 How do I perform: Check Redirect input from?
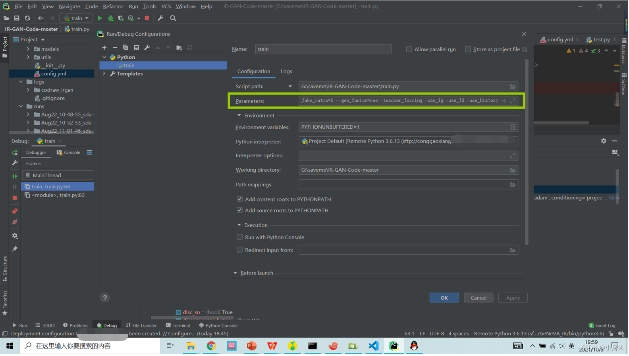click(x=239, y=250)
